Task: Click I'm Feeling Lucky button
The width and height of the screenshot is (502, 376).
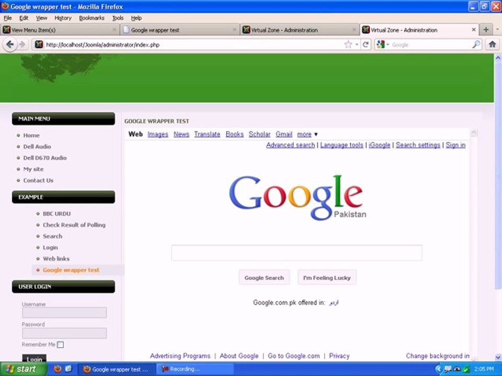Action: 327,277
